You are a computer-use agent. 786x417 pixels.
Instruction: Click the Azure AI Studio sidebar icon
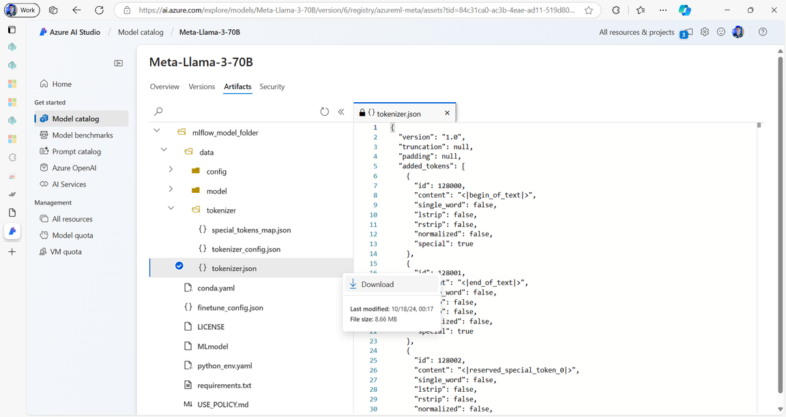(x=12, y=231)
